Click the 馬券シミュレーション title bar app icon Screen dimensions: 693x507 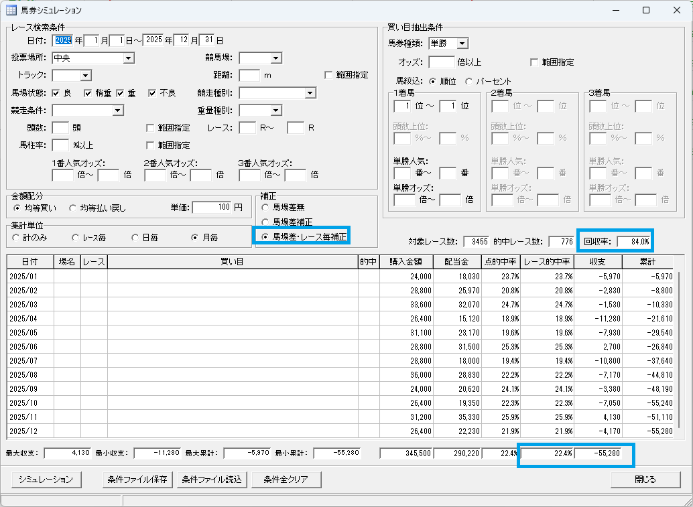(x=12, y=10)
